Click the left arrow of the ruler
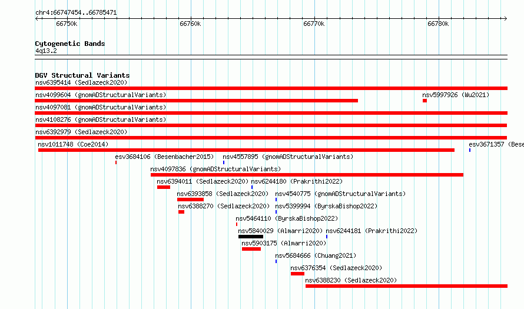Viewport: 524px width, 309px height. coord(37,18)
